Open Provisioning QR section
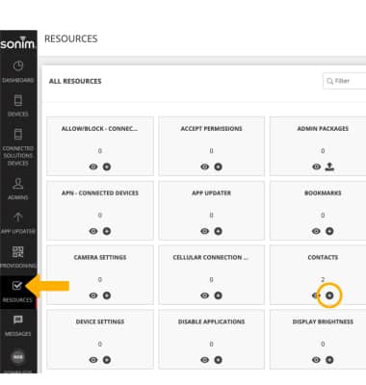Image resolution: width=366 pixels, height=385 pixels. [x=18, y=257]
